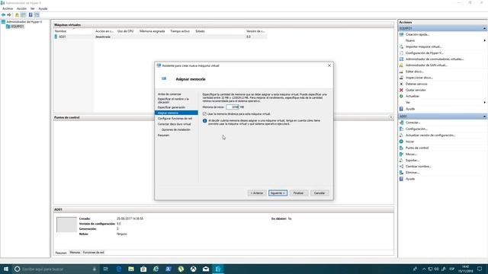The height and width of the screenshot is (274, 488).
Task: Click the Exportar action for AD01
Action: (413, 161)
